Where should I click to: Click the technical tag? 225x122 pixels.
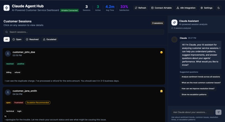(x=10, y=111)
